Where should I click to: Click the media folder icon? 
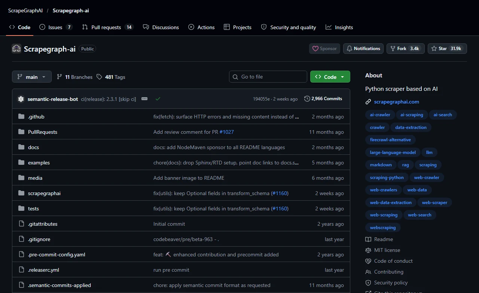(21, 178)
